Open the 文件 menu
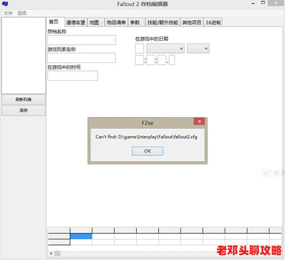Viewport: 285px width, 260px height. (8, 13)
